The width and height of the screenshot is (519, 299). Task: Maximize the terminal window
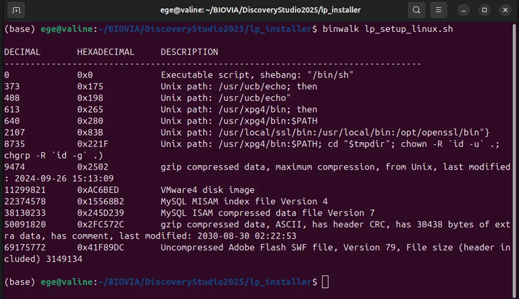pos(484,10)
